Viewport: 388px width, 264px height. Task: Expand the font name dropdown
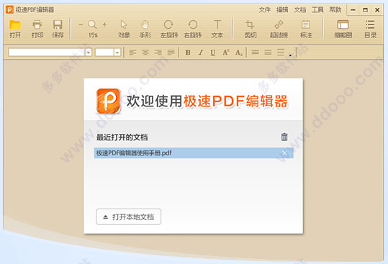coord(89,53)
